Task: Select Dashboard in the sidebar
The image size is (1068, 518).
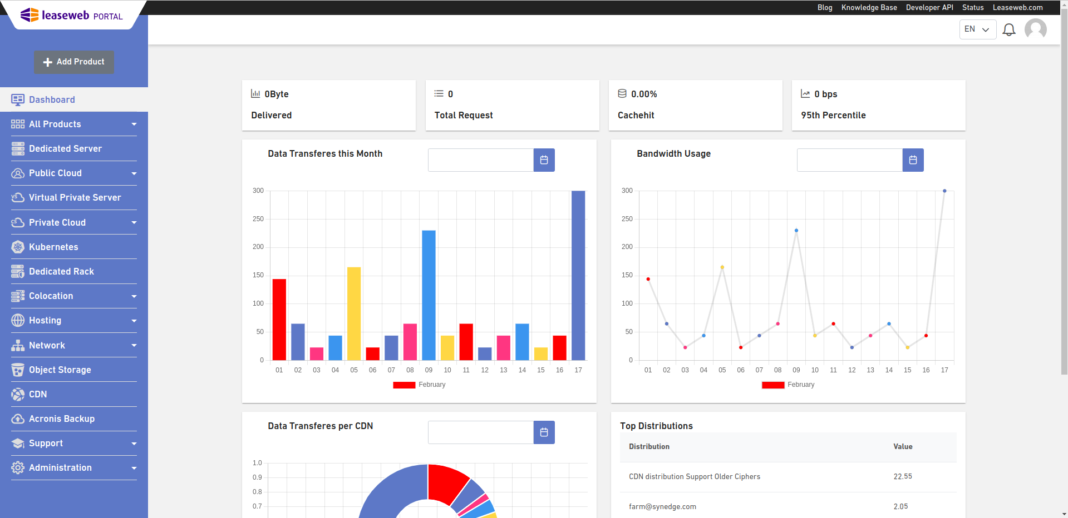Action: pyautogui.click(x=52, y=99)
